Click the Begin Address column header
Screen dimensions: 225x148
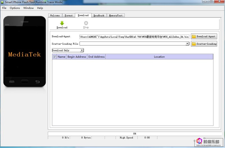click(77, 57)
